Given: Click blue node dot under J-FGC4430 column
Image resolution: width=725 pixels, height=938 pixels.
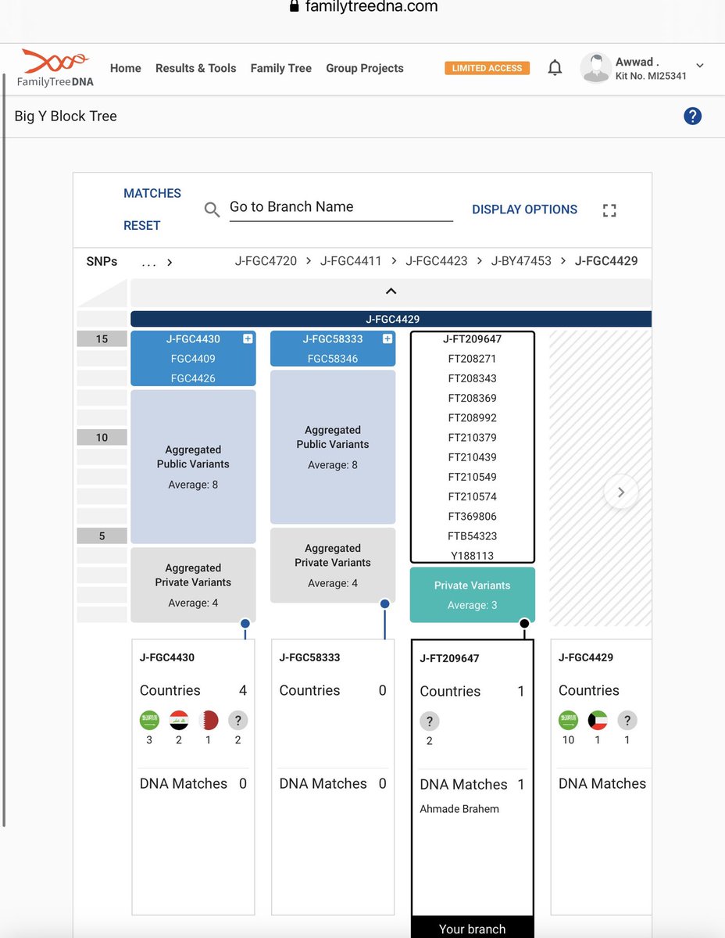Looking at the screenshot, I should (x=245, y=623).
